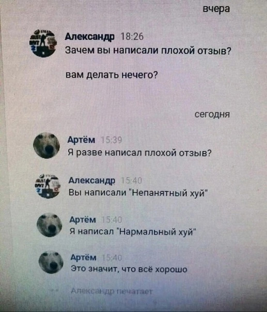This screenshot has height=312, width=267.
Task: Select message 'вам делать нечего?'
Action: (112, 75)
